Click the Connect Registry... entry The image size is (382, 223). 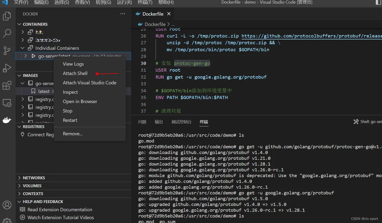click(41, 135)
